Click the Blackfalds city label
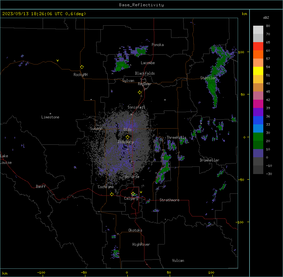 pos(145,73)
